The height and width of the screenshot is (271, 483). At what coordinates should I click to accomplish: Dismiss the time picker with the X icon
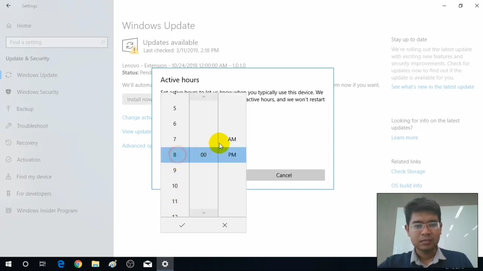click(x=225, y=225)
